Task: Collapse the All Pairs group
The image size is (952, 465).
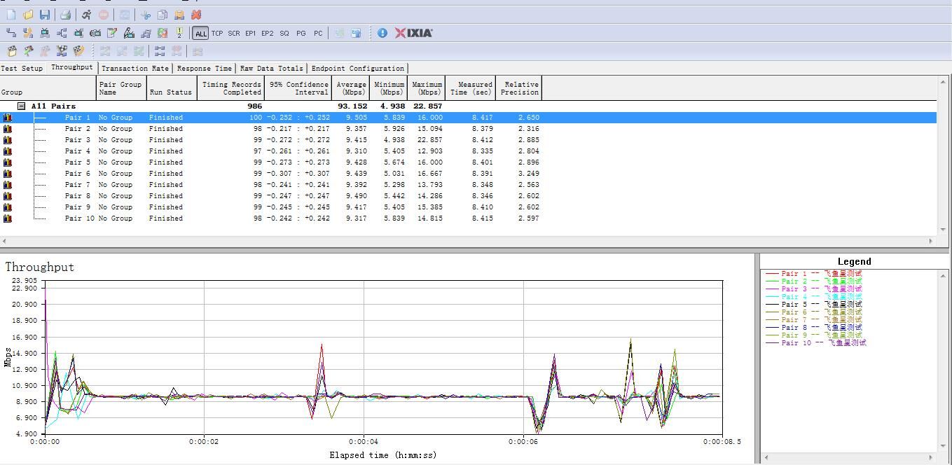Action: 22,106
